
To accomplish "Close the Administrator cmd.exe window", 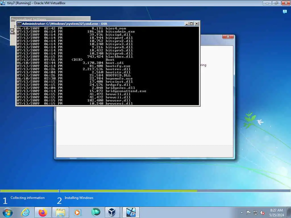I will [x=197, y=24].
